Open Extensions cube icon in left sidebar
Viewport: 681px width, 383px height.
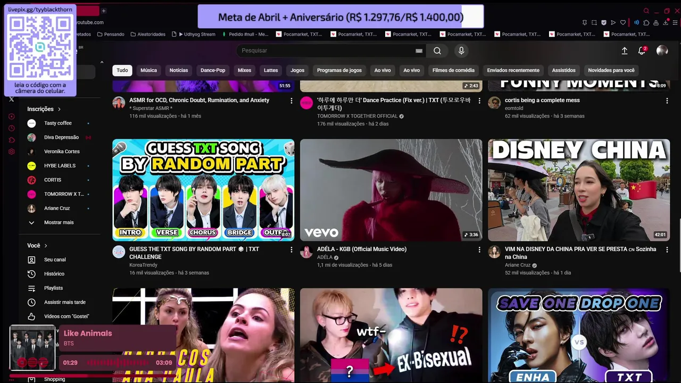[11, 140]
